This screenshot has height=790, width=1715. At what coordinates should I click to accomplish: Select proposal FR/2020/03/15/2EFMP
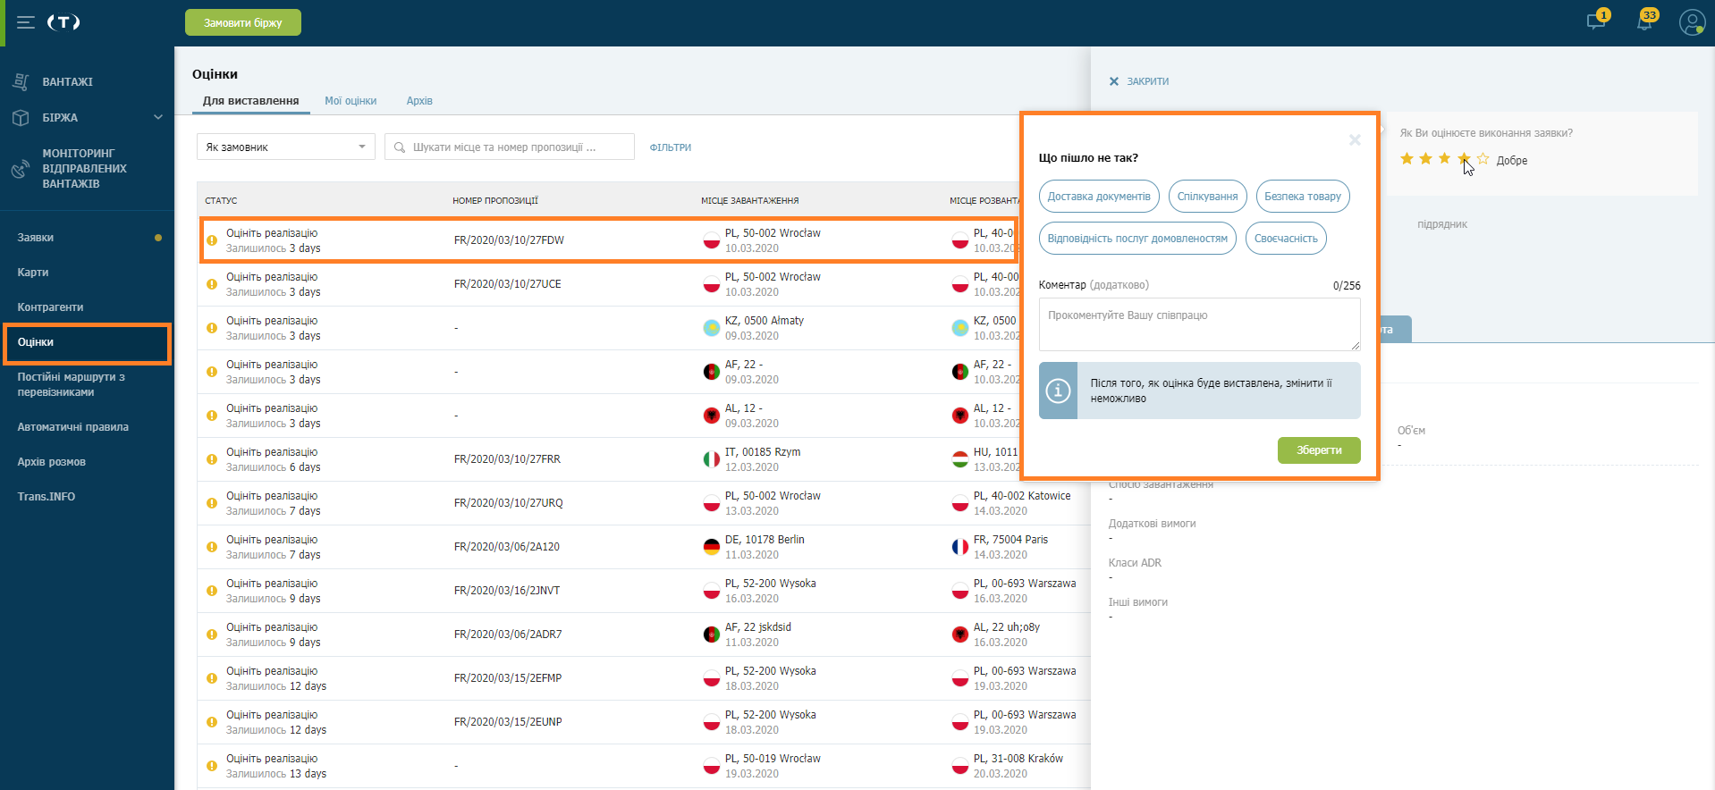pos(508,678)
